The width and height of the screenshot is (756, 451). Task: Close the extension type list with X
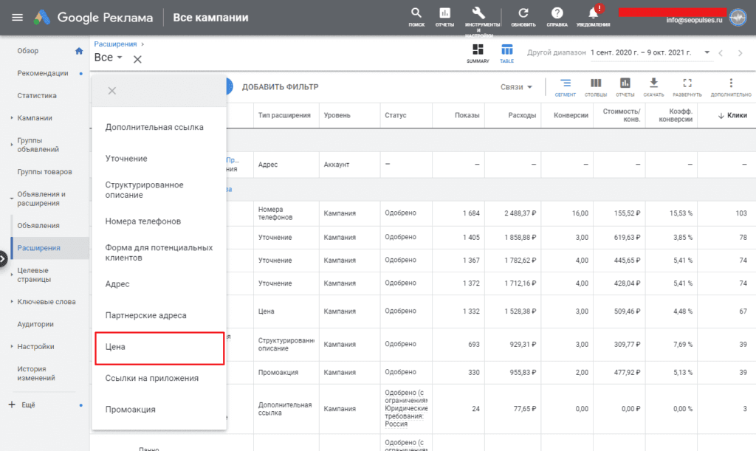[112, 91]
